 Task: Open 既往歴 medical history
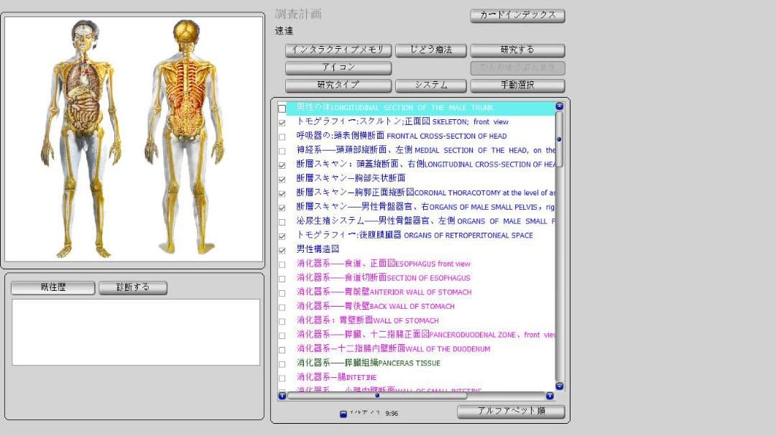tap(52, 287)
